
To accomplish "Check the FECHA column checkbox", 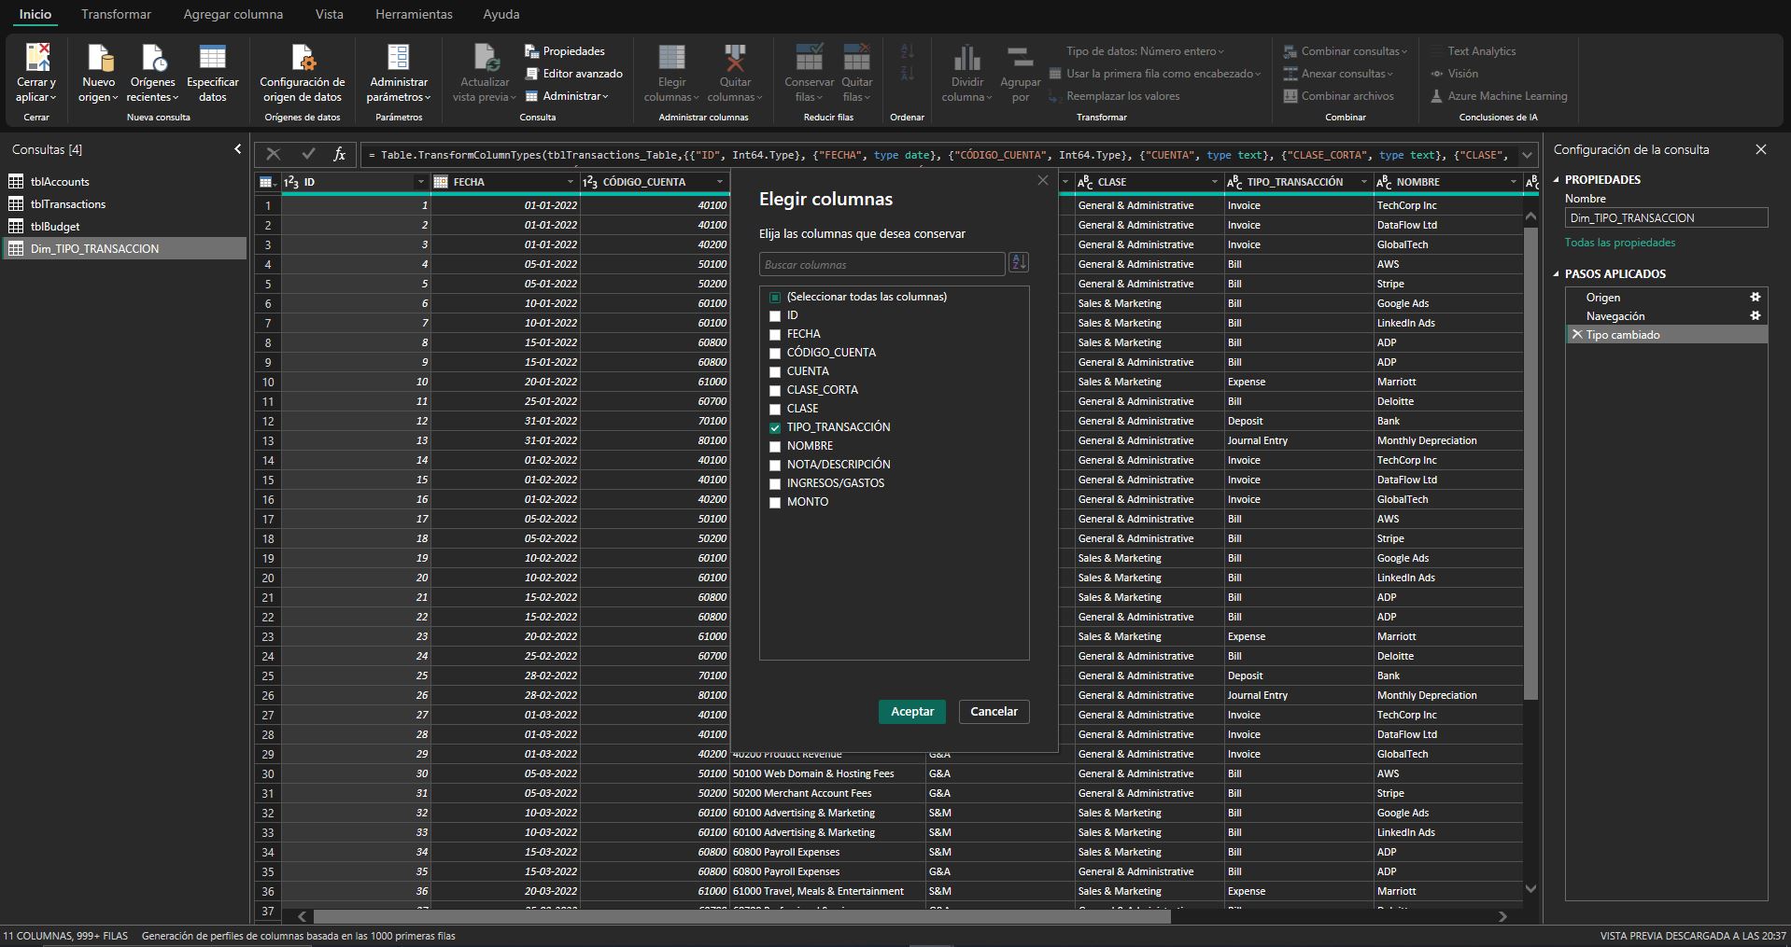I will pyautogui.click(x=775, y=335).
